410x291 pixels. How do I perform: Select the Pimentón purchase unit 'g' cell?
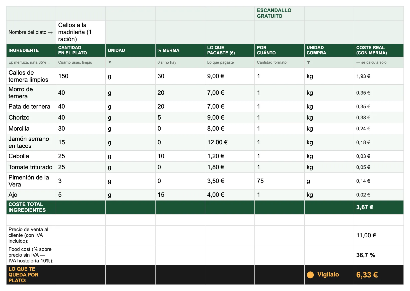point(329,181)
